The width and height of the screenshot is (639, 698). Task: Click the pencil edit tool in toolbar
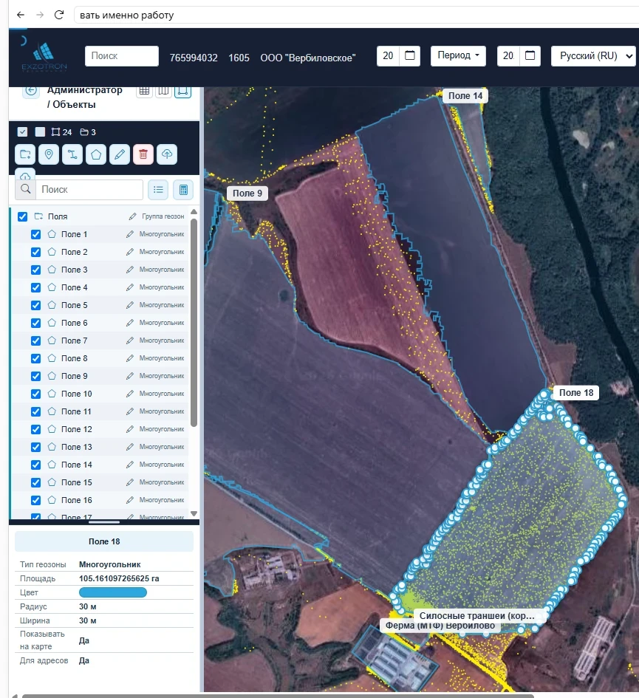(120, 154)
